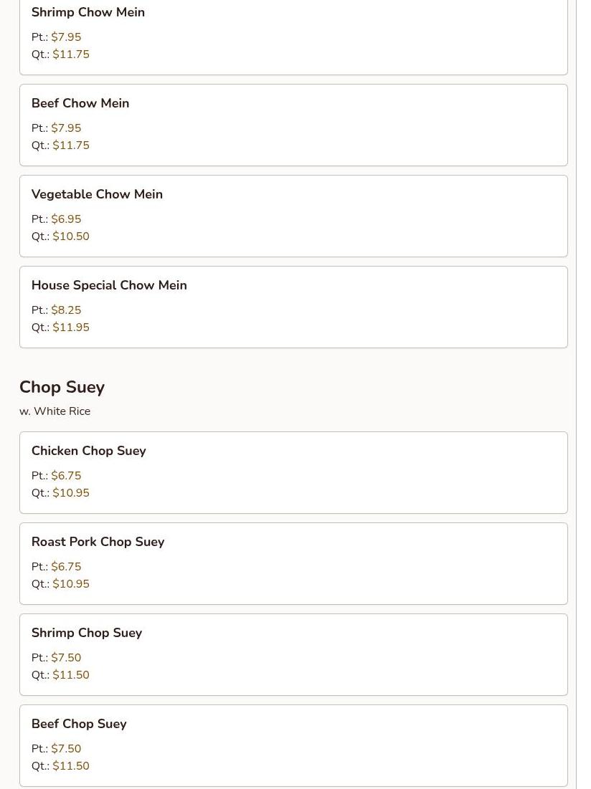The width and height of the screenshot is (591, 789).
Task: Select the Beef Chop Suey title
Action: (79, 724)
